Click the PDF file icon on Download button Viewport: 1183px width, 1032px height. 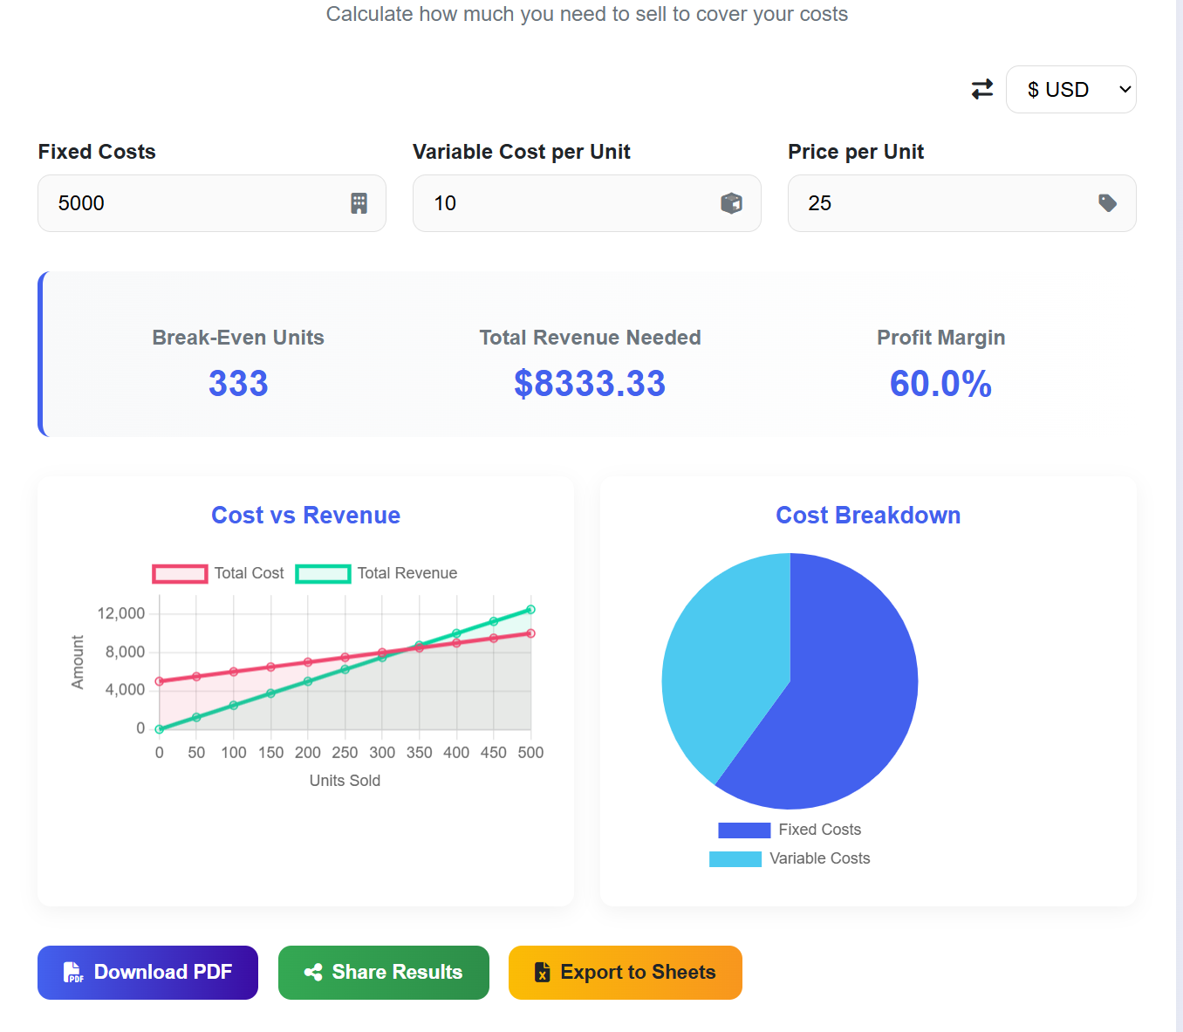tap(73, 972)
